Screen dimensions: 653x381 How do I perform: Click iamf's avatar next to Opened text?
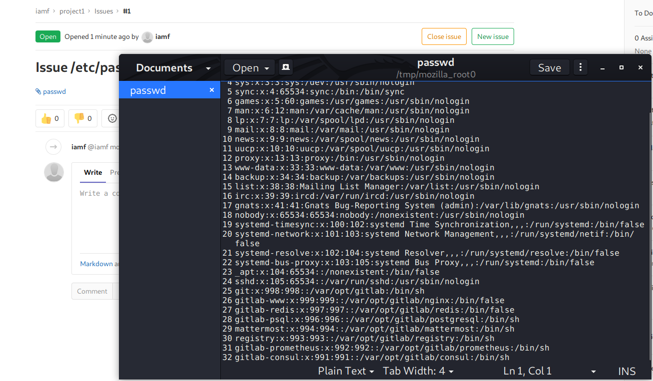147,37
